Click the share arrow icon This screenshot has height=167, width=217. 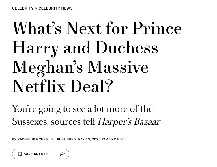(62, 154)
